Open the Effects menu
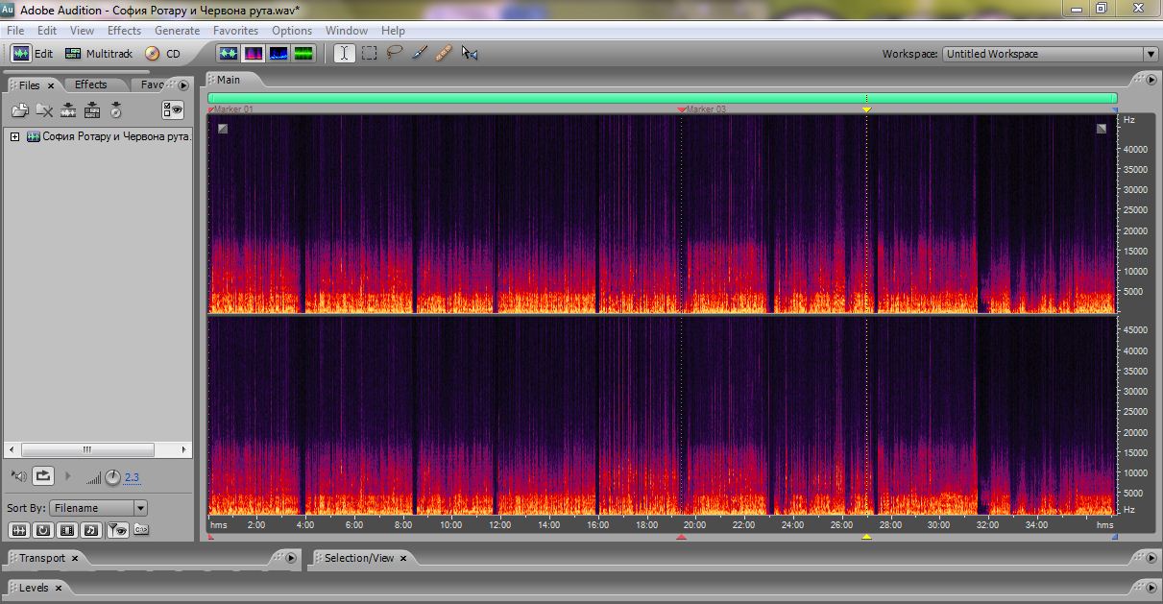This screenshot has width=1163, height=604. tap(124, 31)
